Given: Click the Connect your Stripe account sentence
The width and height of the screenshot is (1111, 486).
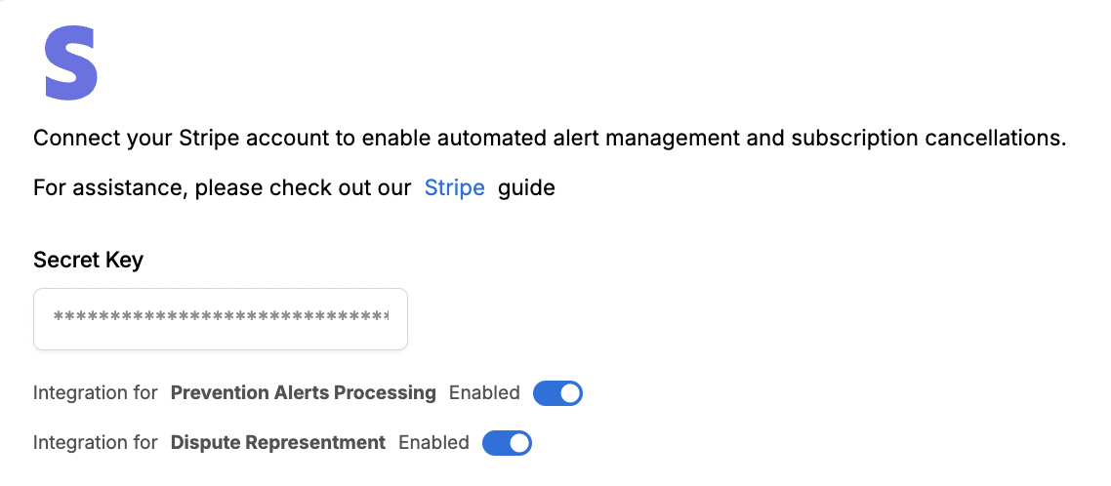Looking at the screenshot, I should tap(550, 138).
